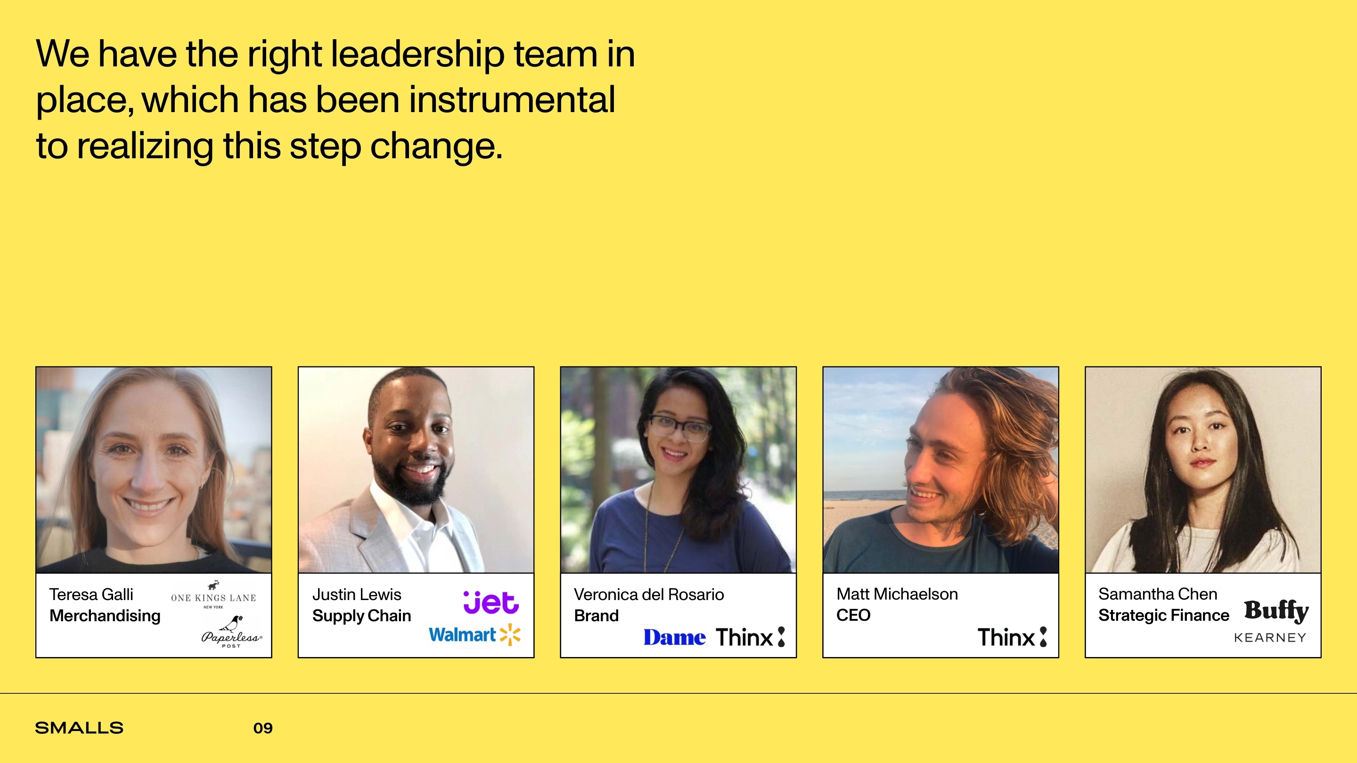1357x763 pixels.
Task: Click the SMALLS footer wordmark
Action: 79,728
